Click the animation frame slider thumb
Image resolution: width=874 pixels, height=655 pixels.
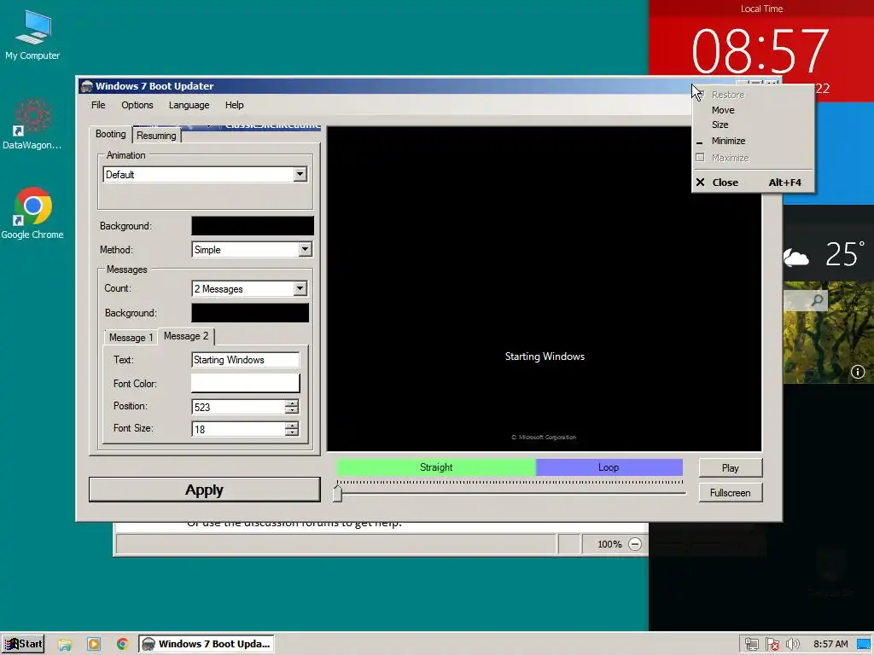(x=337, y=494)
